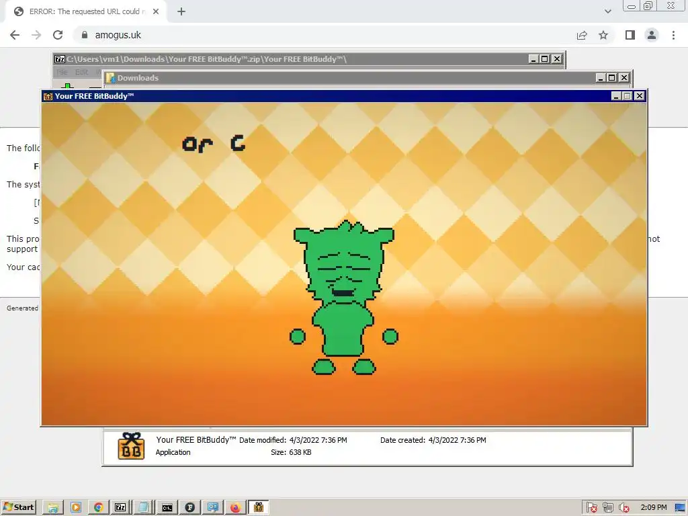This screenshot has height=516, width=688.
Task: Go forward in Chrome browser
Action: pyautogui.click(x=36, y=35)
